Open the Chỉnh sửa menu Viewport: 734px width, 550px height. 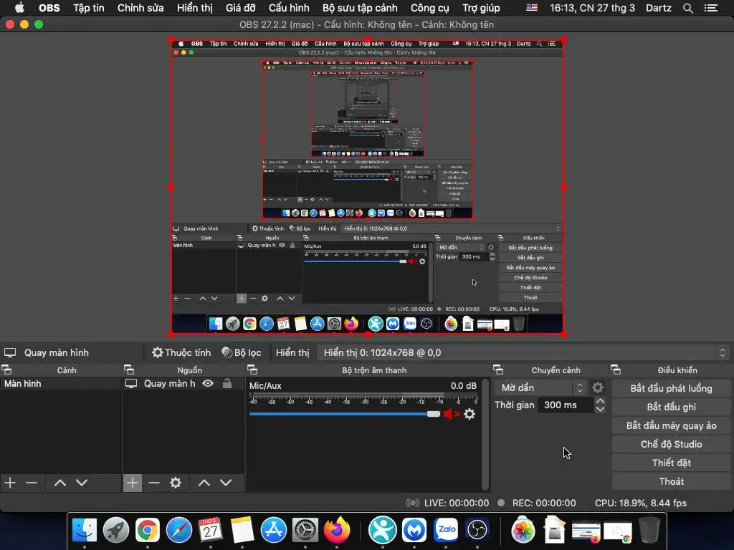(140, 8)
